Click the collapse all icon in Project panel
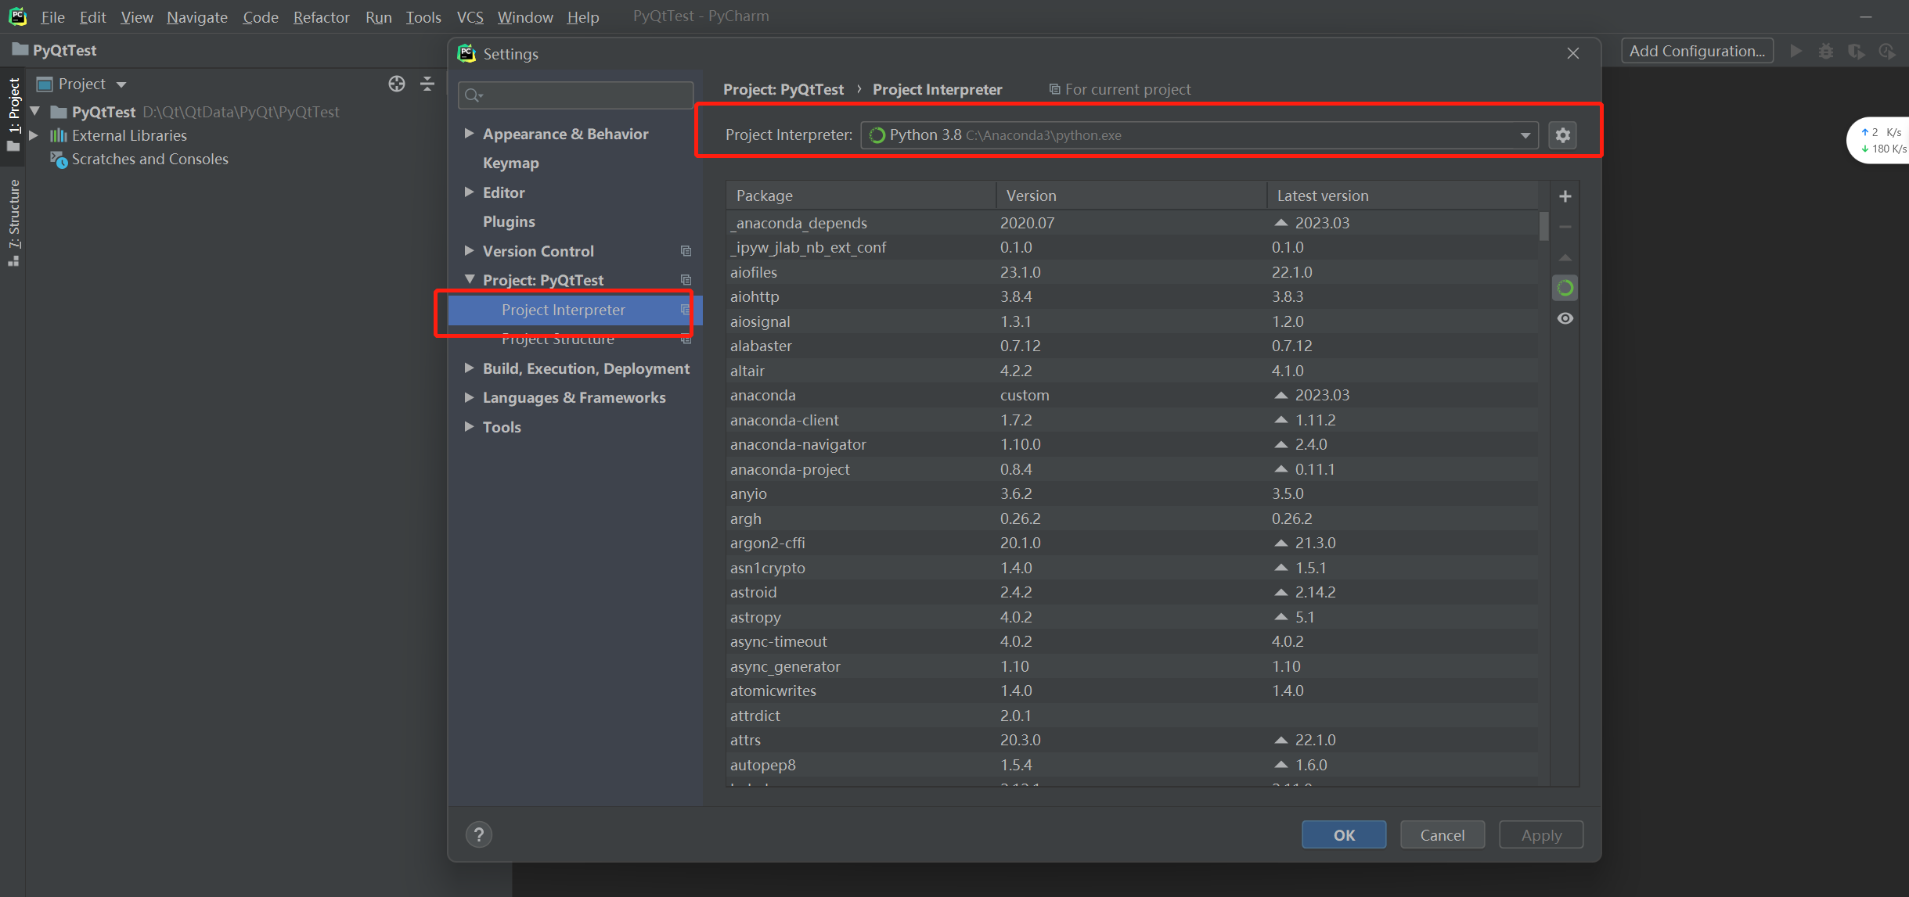Image resolution: width=1909 pixels, height=897 pixels. coord(427,84)
